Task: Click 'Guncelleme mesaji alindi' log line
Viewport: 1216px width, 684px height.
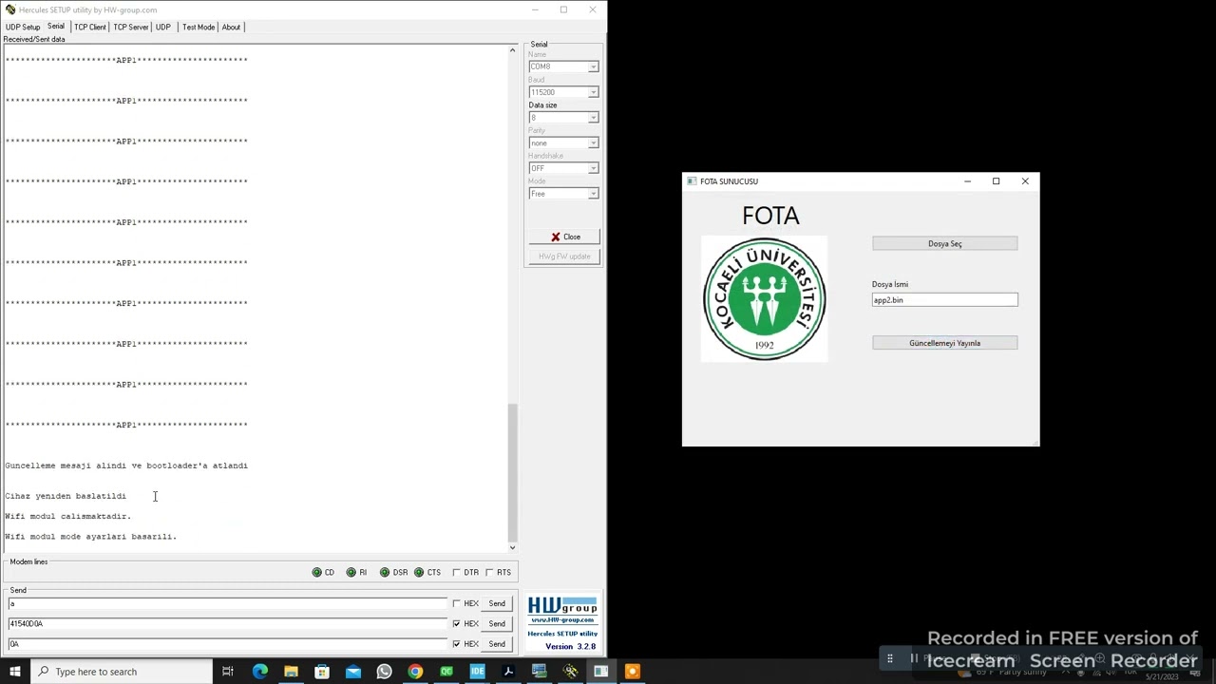Action: (126, 465)
